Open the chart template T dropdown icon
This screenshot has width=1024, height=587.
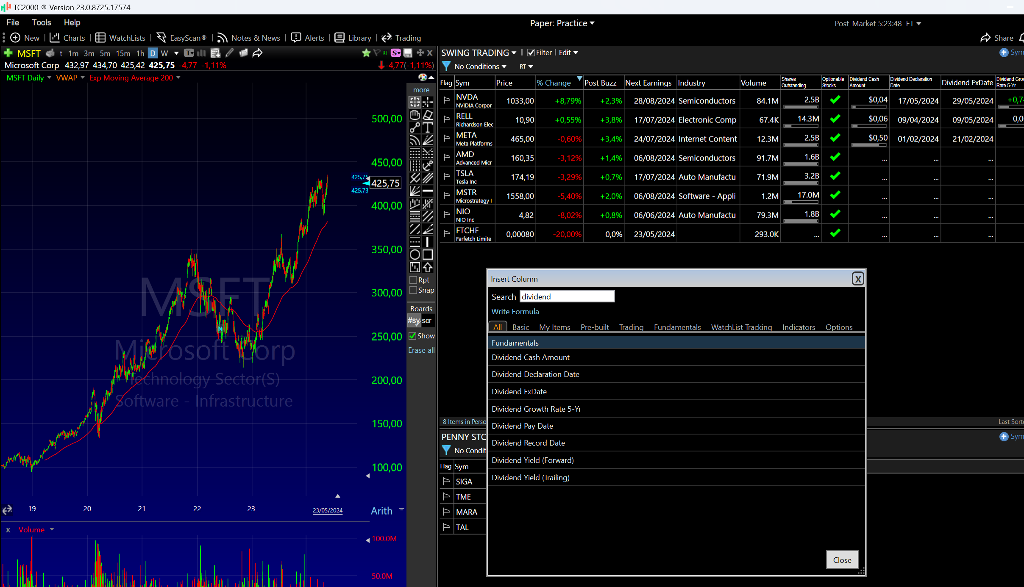[x=189, y=53]
